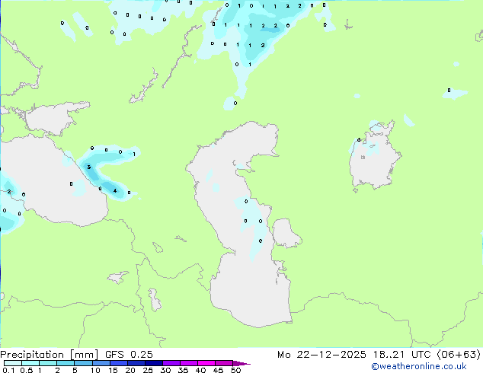
Task: Click the 35–40 mm legend swatch
Action: [188, 363]
